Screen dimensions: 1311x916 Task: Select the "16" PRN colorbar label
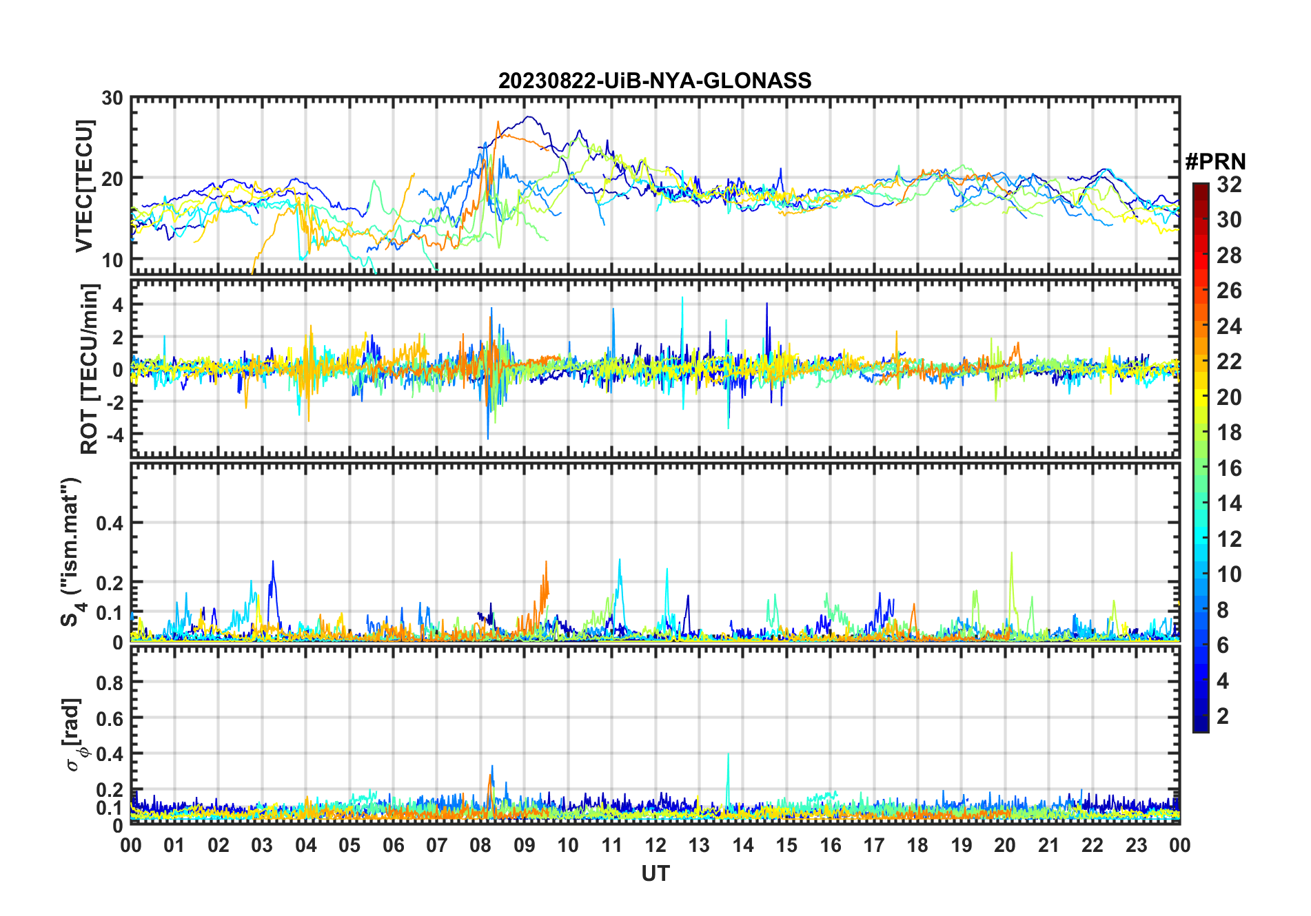pyautogui.click(x=1229, y=468)
